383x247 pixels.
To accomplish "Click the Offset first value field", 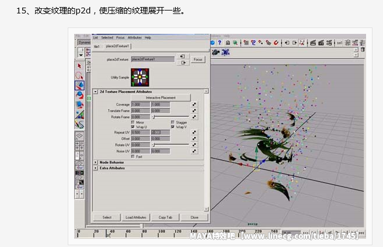I will coord(141,138).
